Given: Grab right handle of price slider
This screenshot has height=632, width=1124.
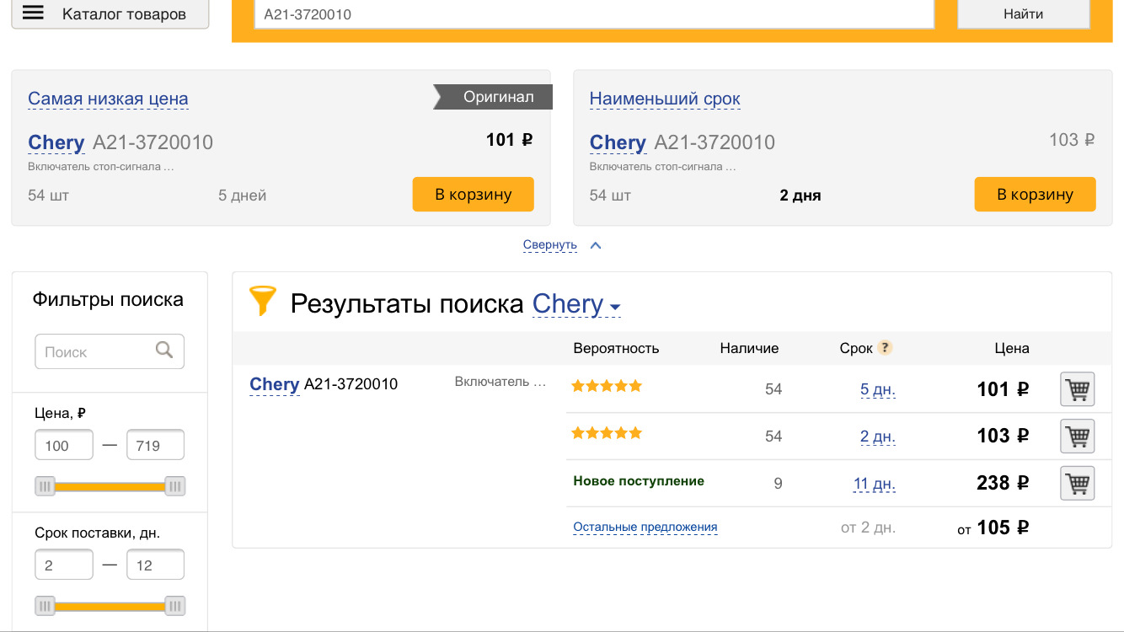Looking at the screenshot, I should pyautogui.click(x=175, y=486).
